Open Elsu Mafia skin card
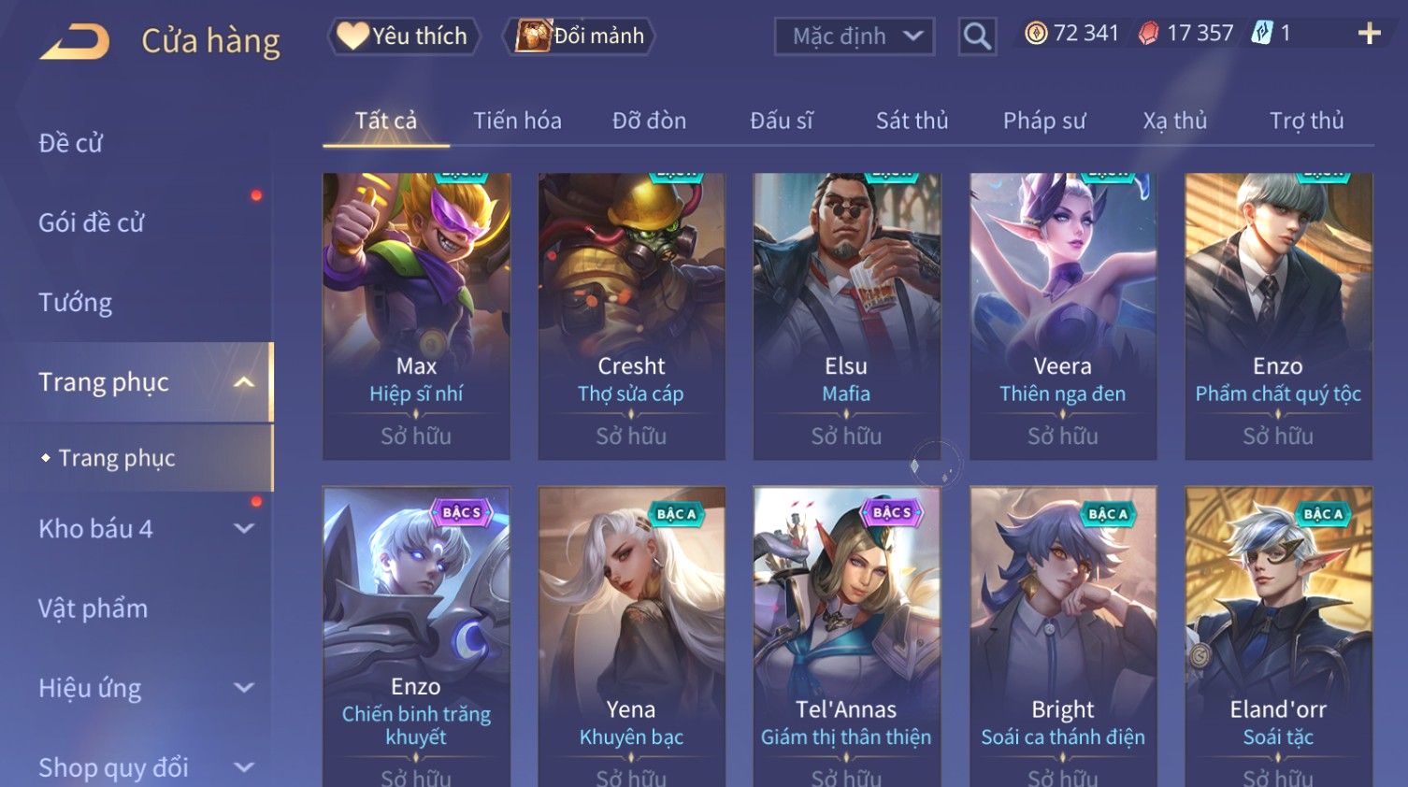1408x787 pixels. (x=847, y=316)
